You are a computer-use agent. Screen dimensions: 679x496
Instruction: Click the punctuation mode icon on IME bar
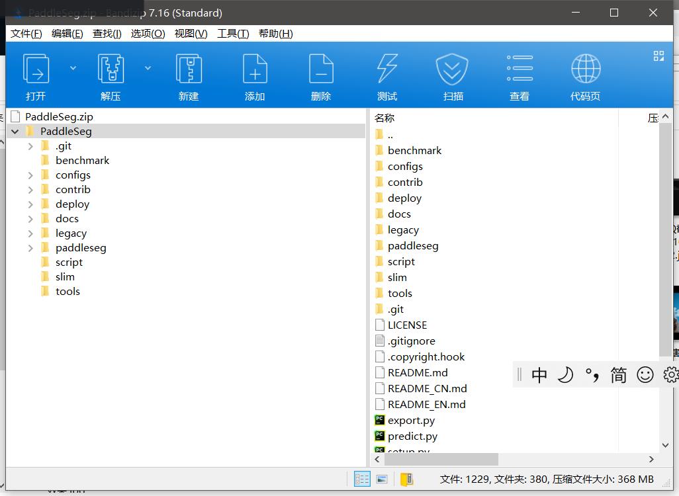coord(592,375)
